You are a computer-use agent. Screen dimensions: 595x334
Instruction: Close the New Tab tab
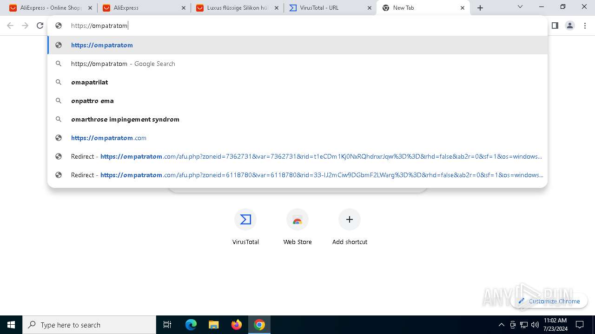point(463,8)
